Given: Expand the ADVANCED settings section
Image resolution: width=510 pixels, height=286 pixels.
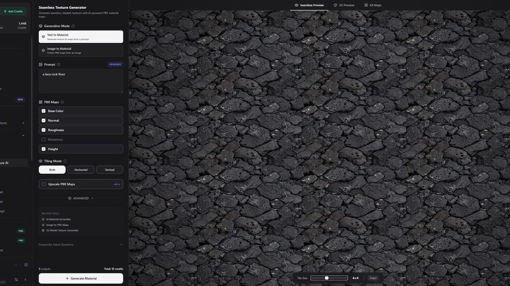Looking at the screenshot, I should [x=81, y=198].
